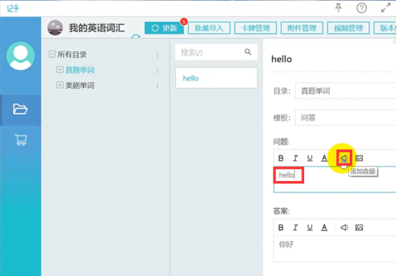
Task: Open the folder library sidebar icon
Action: (x=20, y=109)
